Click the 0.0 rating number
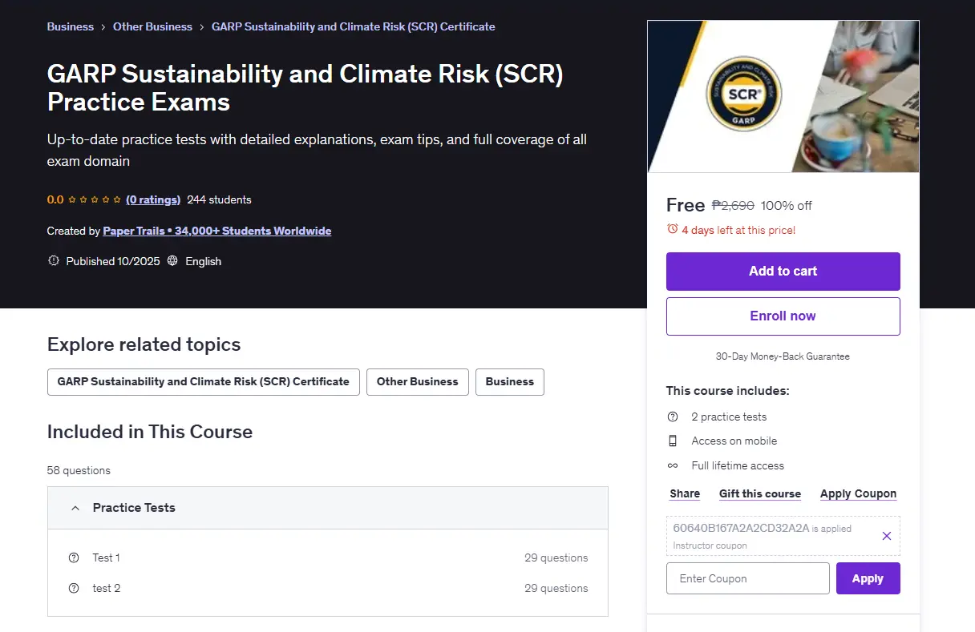 click(x=55, y=199)
